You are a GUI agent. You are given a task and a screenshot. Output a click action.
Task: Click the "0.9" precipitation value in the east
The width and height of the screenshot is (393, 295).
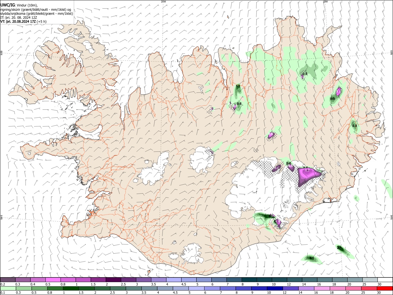point(333,99)
